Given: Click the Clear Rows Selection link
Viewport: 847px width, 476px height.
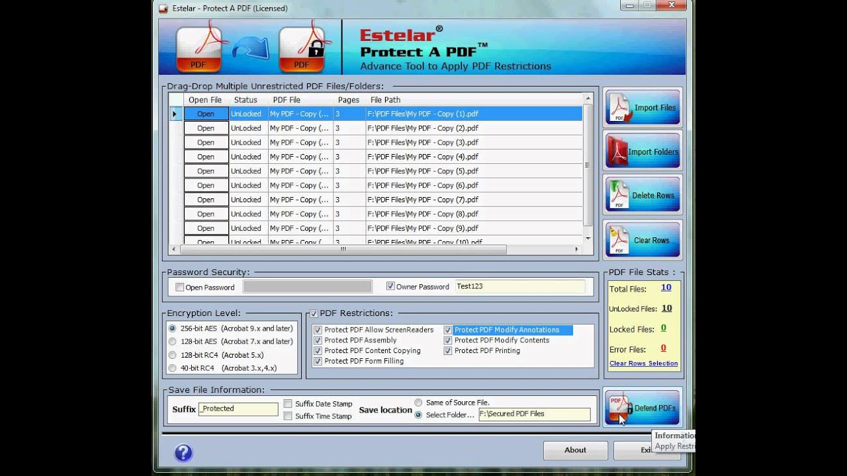Looking at the screenshot, I should click(x=643, y=364).
